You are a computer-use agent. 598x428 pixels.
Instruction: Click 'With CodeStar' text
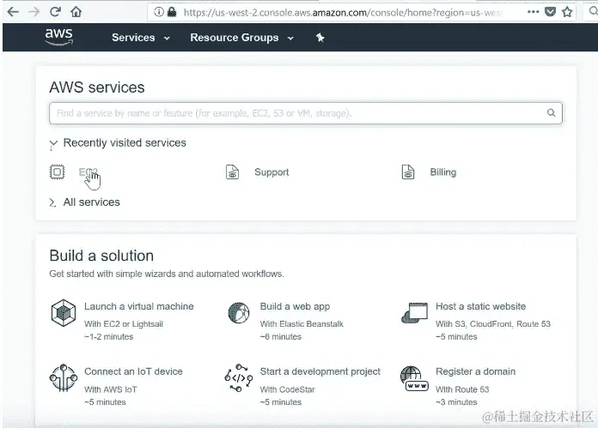(288, 389)
